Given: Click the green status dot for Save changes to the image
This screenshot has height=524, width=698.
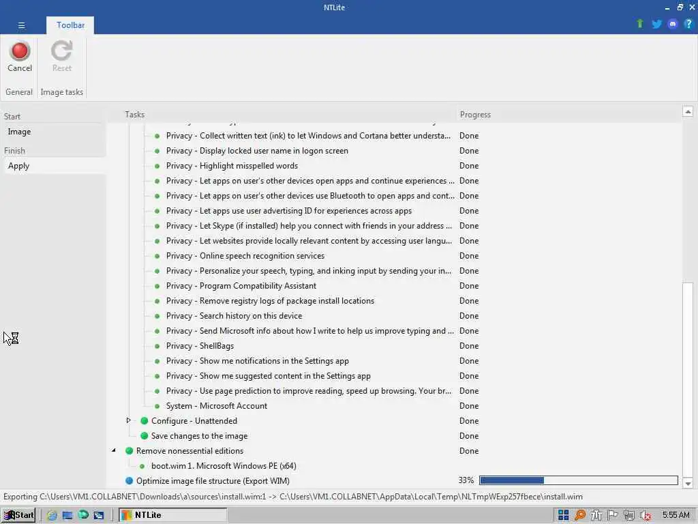Looking at the screenshot, I should pyautogui.click(x=145, y=436).
